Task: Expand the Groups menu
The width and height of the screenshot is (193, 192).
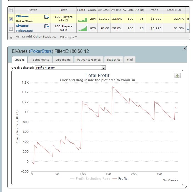Action: pyautogui.click(x=69, y=37)
